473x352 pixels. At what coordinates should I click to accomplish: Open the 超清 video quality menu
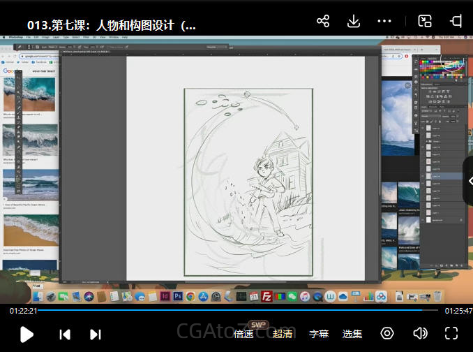tap(283, 334)
